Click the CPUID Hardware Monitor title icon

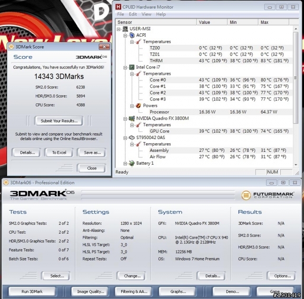118,7
